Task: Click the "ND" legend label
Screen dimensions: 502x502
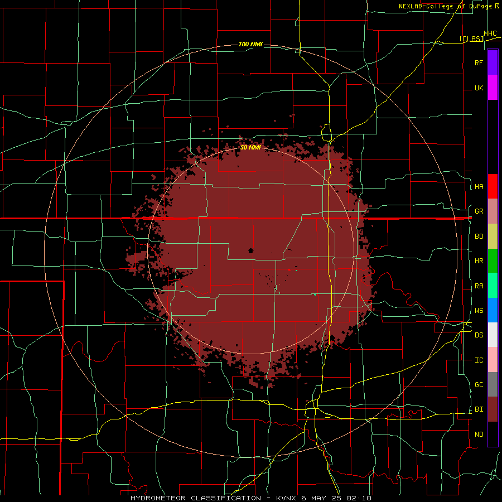Action: [x=479, y=434]
